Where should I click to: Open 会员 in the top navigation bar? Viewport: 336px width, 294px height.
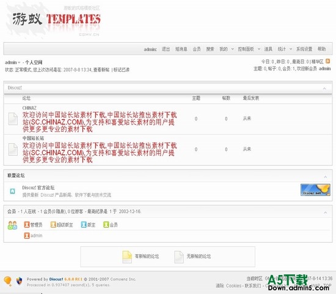click(197, 49)
